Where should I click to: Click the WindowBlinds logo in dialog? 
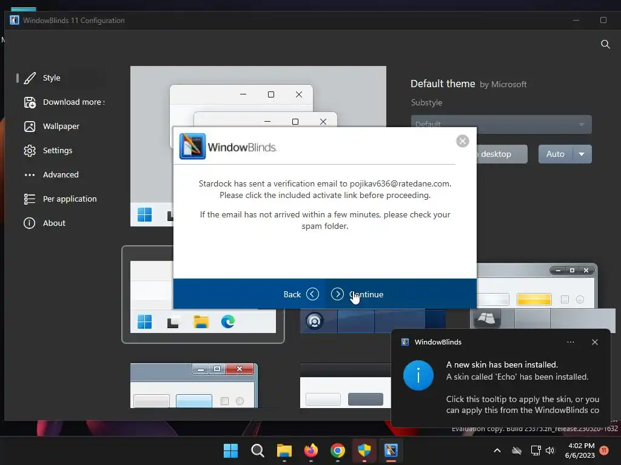click(x=192, y=147)
